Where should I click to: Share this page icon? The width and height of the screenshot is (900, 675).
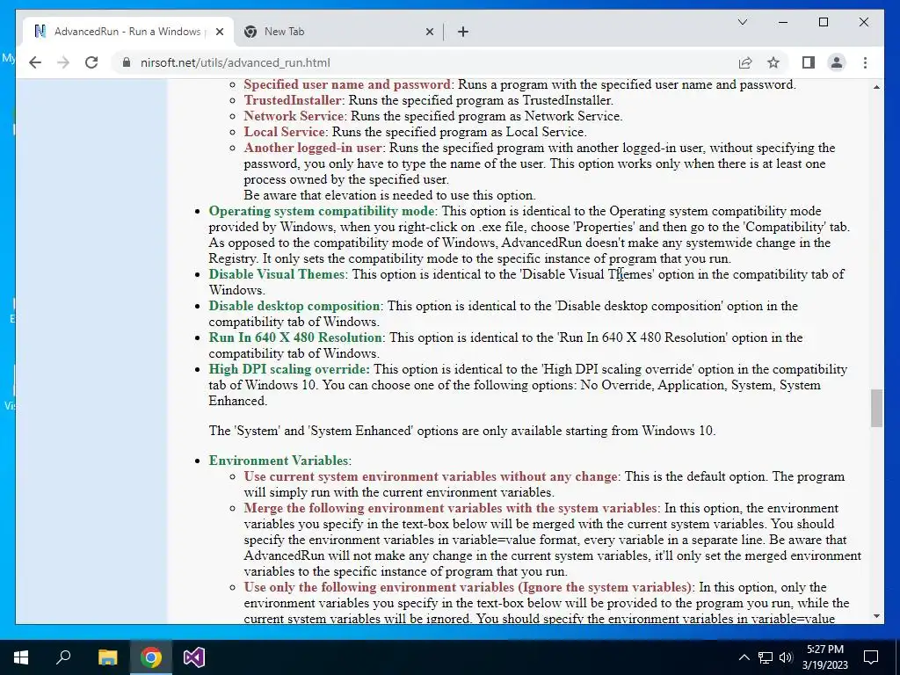745,62
